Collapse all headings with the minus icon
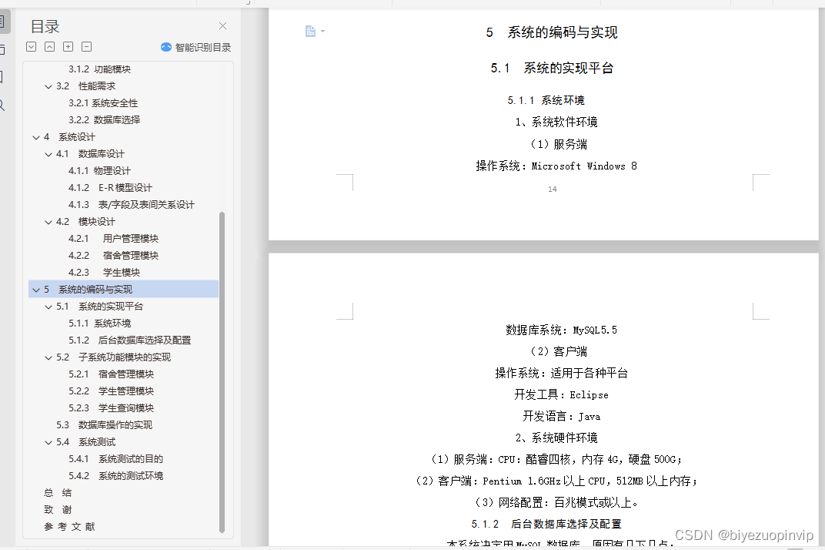This screenshot has height=550, width=825. click(x=86, y=46)
